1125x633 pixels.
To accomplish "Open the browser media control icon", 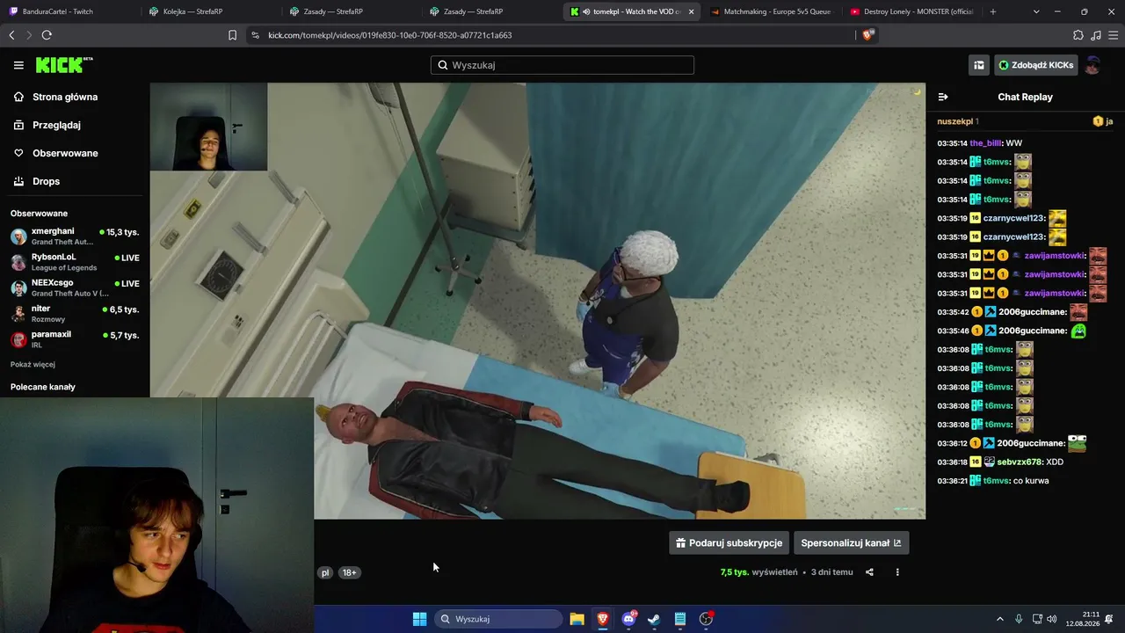I will (x=1095, y=35).
